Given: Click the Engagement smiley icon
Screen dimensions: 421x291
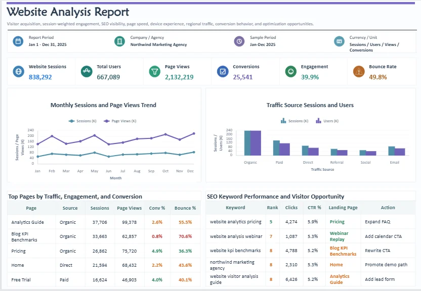Looking at the screenshot, I should (x=291, y=72).
